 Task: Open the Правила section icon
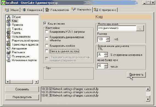[9, 25]
